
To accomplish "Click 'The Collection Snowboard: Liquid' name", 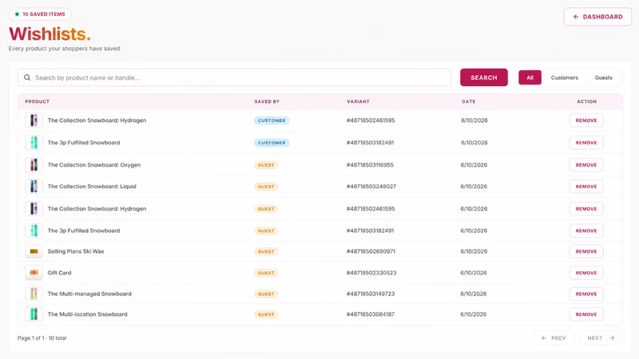I will click(92, 187).
